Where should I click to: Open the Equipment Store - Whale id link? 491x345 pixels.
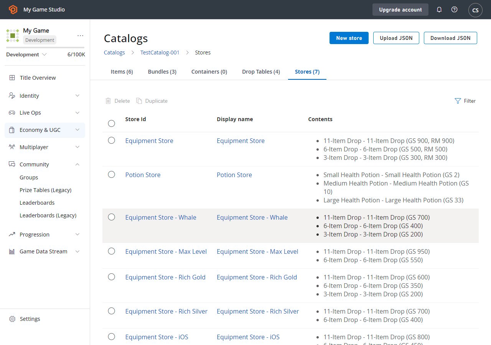(x=161, y=217)
